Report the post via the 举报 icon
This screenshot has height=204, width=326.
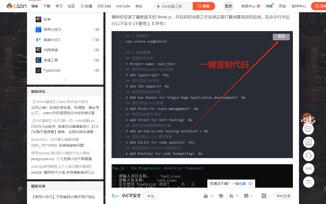click(x=308, y=169)
